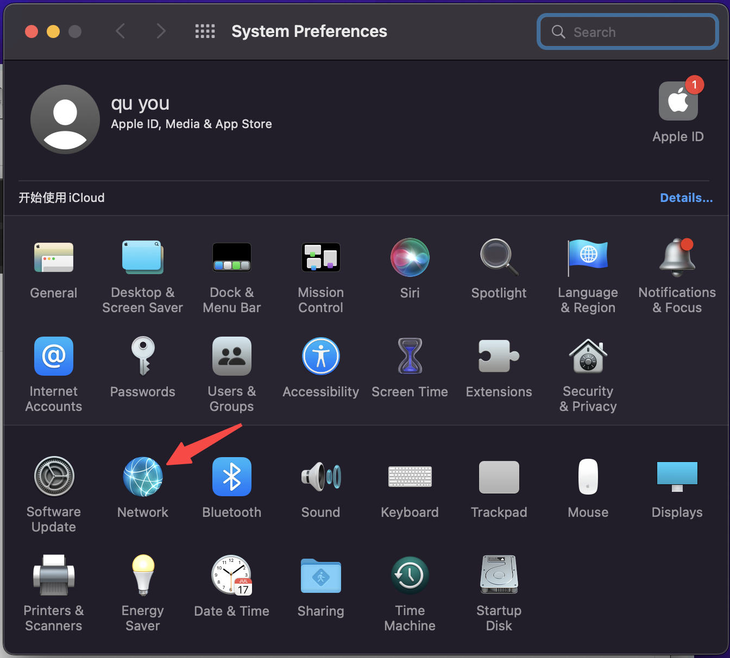The height and width of the screenshot is (658, 730).
Task: Click 'Apple ID, Media & App Store' text
Action: tap(191, 124)
